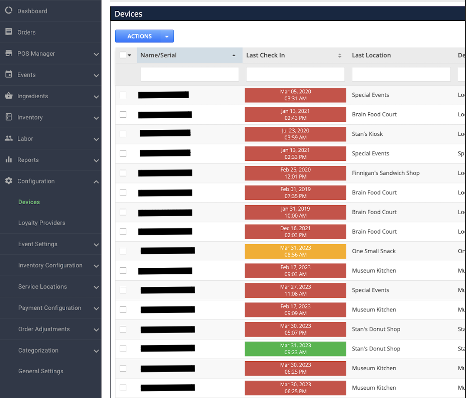The height and width of the screenshot is (398, 466).
Task: Open Dashboard in the sidebar
Action: point(32,11)
